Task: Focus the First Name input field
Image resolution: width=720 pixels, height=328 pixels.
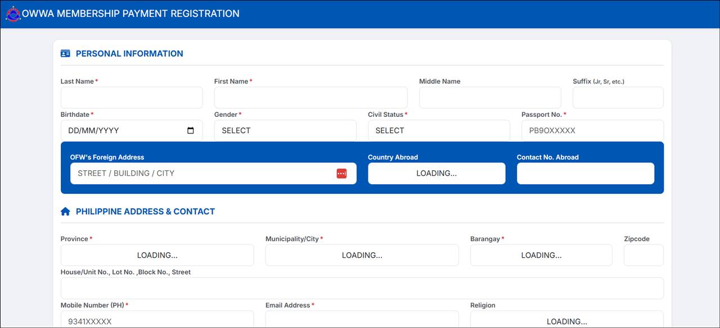Action: (311, 98)
